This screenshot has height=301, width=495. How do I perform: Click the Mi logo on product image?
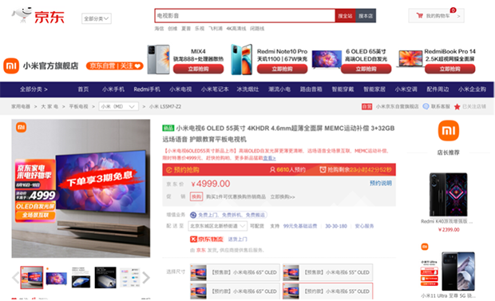[x=21, y=127]
